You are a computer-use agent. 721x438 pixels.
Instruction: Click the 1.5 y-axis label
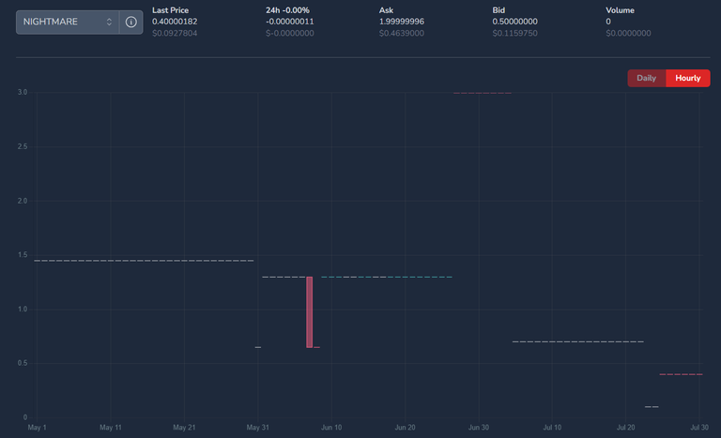tap(23, 254)
